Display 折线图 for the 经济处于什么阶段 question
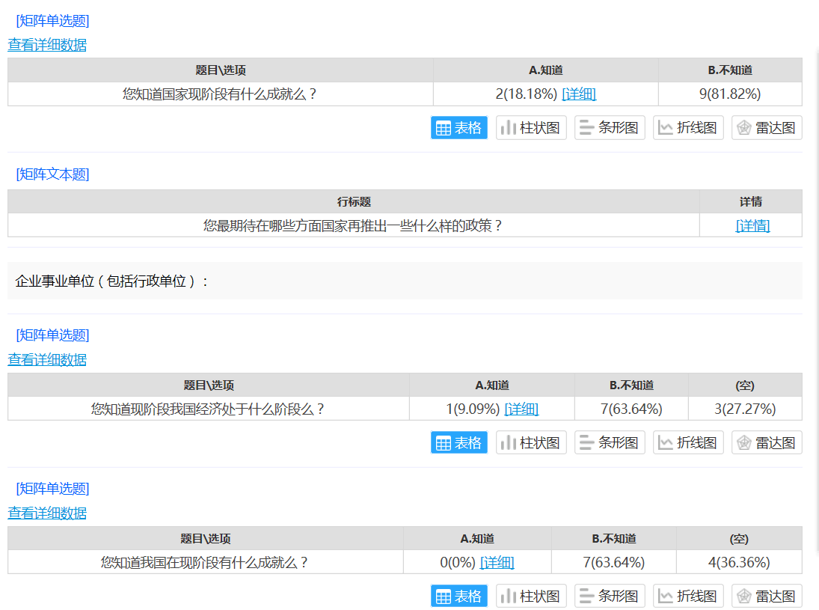 [688, 442]
